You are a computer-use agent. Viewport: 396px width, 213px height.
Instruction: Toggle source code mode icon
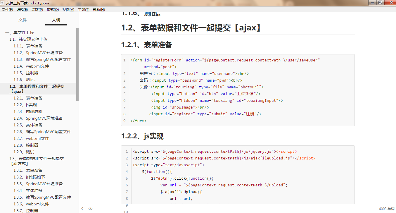click(91, 209)
